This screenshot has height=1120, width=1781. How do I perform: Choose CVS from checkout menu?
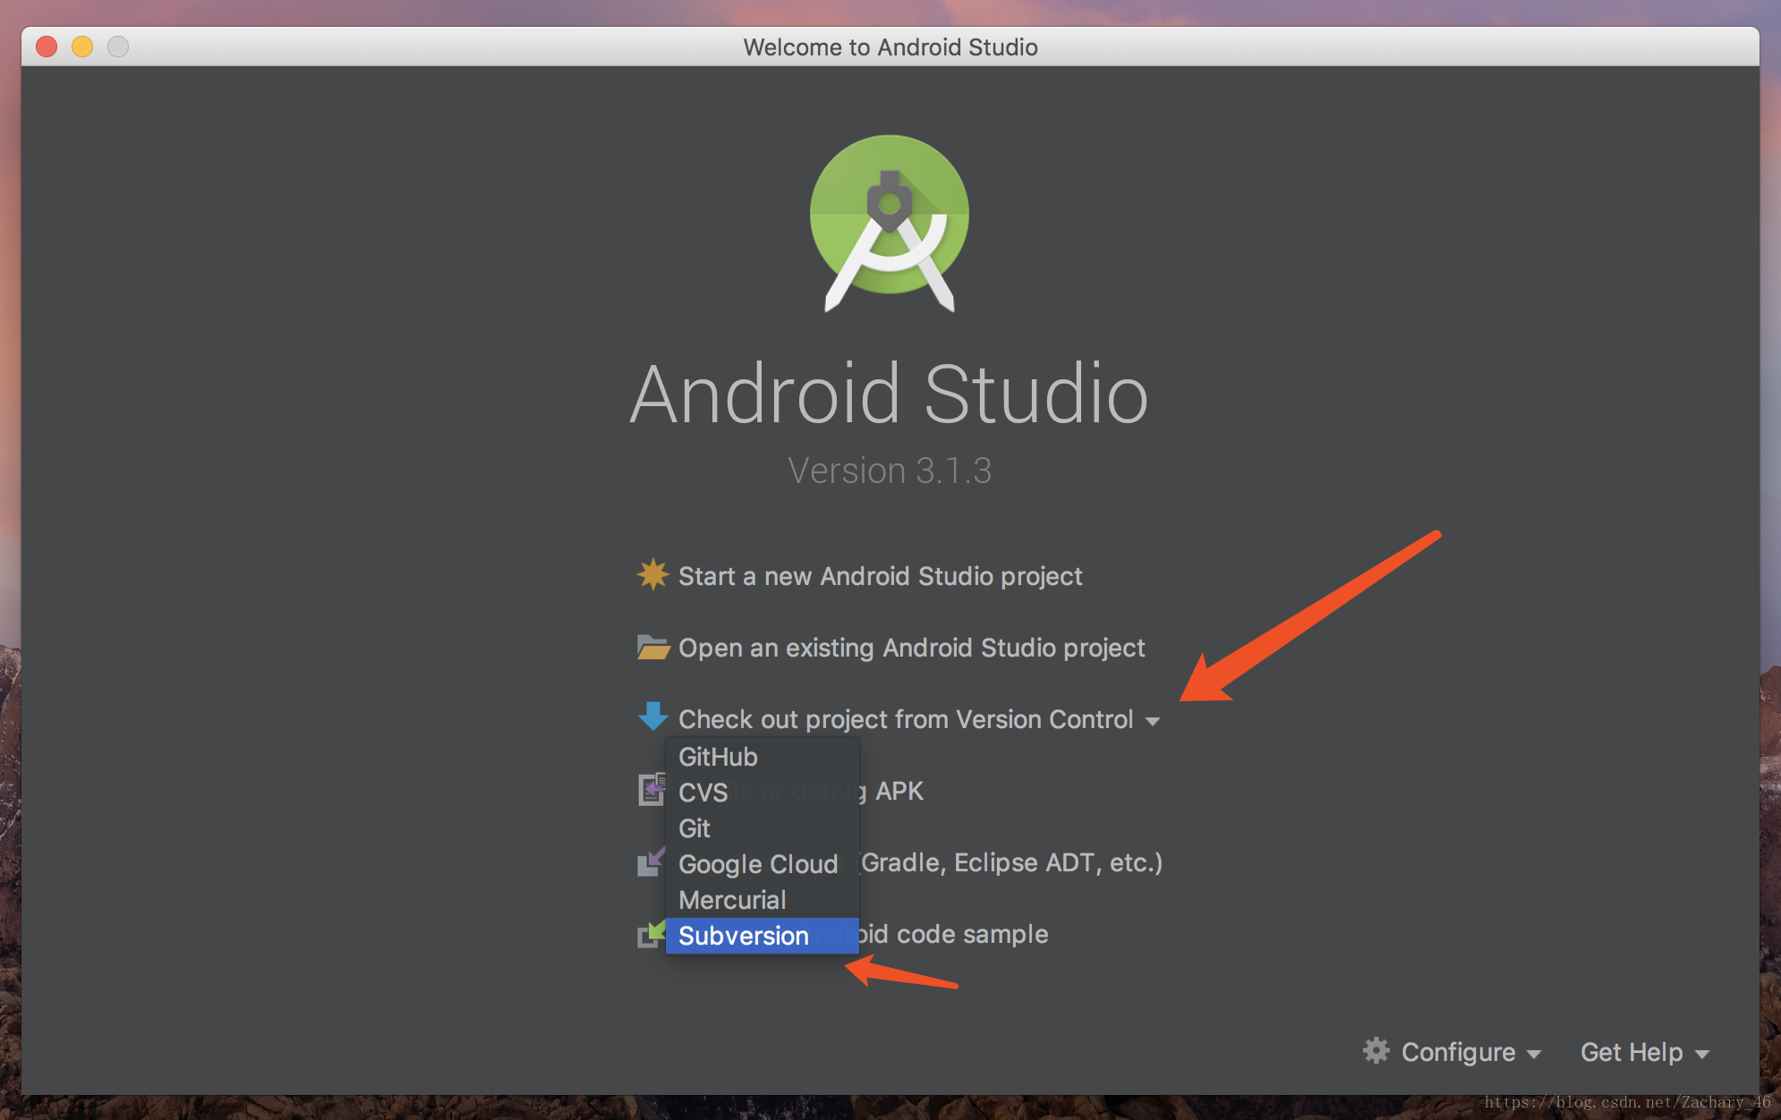763,793
